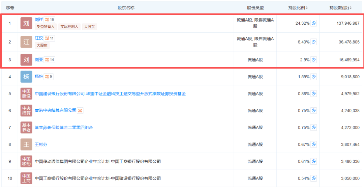Click related-companies badge 16 next to 刘祥
Screen dimensions: 364x189
point(50,20)
